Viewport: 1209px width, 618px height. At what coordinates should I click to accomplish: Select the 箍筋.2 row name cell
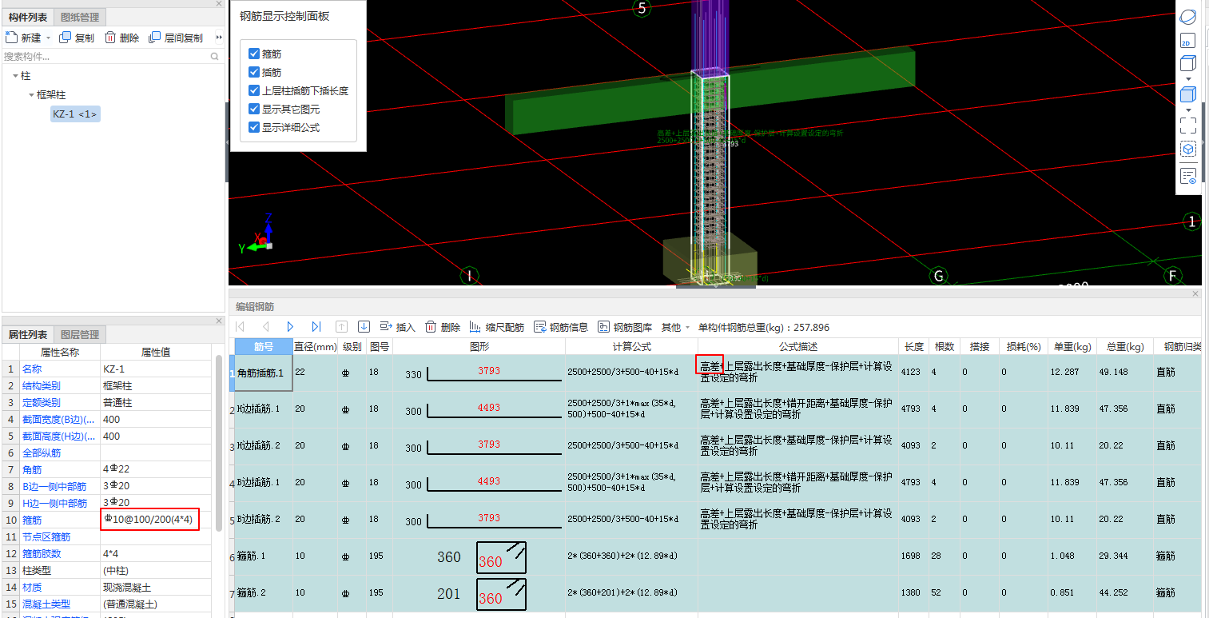point(264,593)
